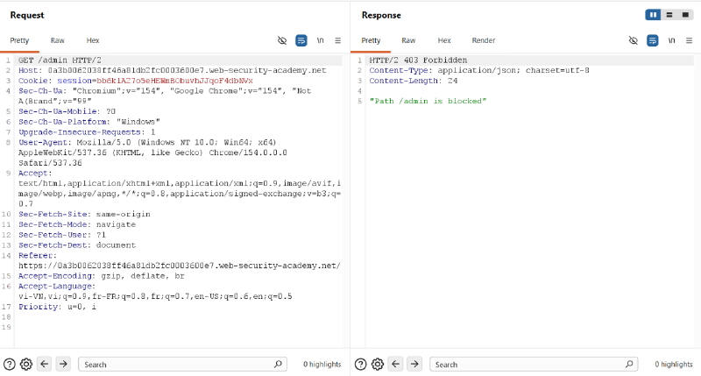Open search settings gear under Response
The height and width of the screenshot is (376, 701).
click(x=378, y=365)
